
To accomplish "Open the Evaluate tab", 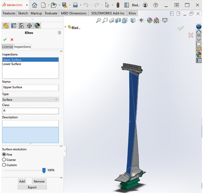I will click(51, 13).
